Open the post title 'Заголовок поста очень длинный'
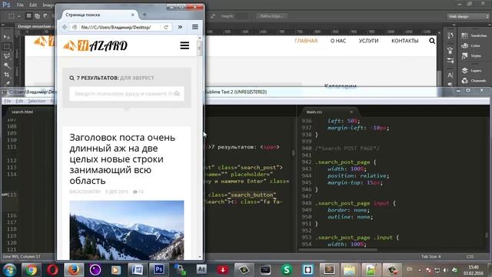Screen dimensions: 492x277 point(122,159)
